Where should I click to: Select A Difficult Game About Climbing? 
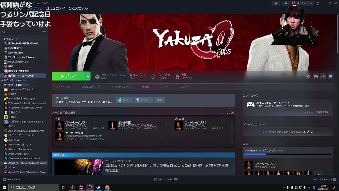pyautogui.click(x=26, y=121)
